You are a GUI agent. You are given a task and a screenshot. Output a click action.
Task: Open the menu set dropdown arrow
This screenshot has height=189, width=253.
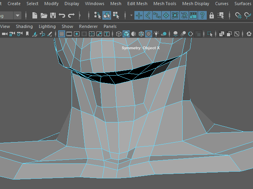tap(17, 16)
